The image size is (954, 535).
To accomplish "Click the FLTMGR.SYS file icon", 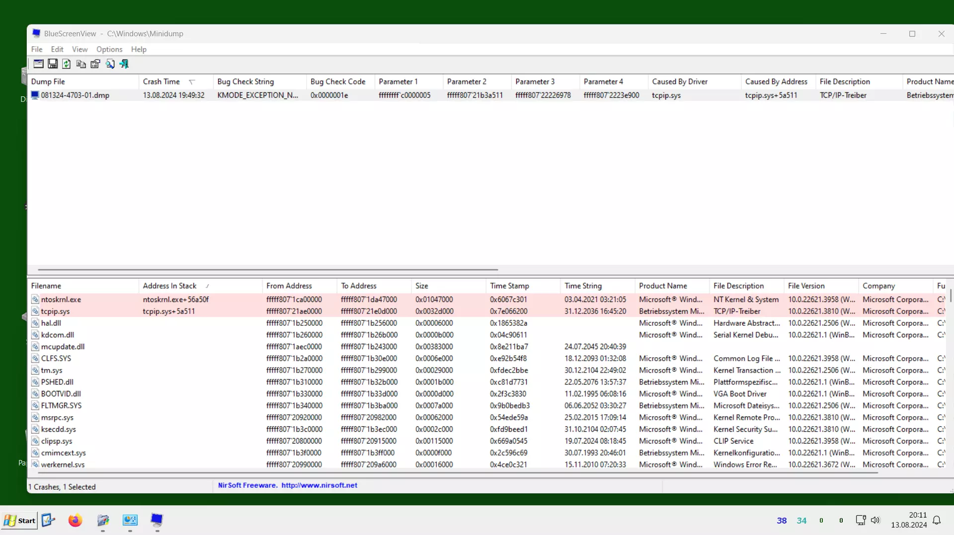I will [35, 405].
